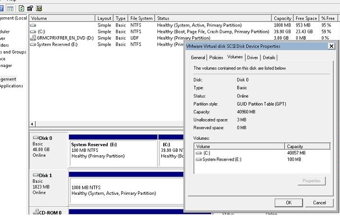This screenshot has height=216, width=340.
Task: Close the disk properties dialog
Action: coord(331,46)
